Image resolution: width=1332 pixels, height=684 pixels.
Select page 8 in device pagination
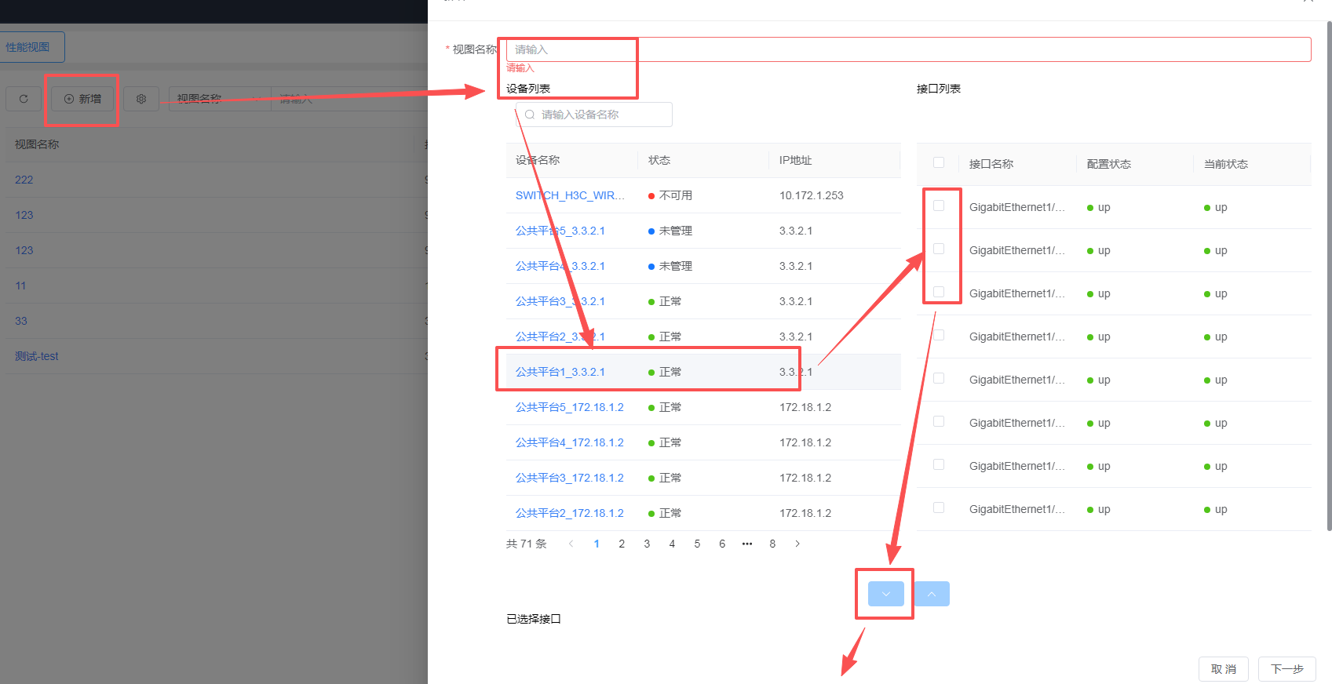point(772,544)
